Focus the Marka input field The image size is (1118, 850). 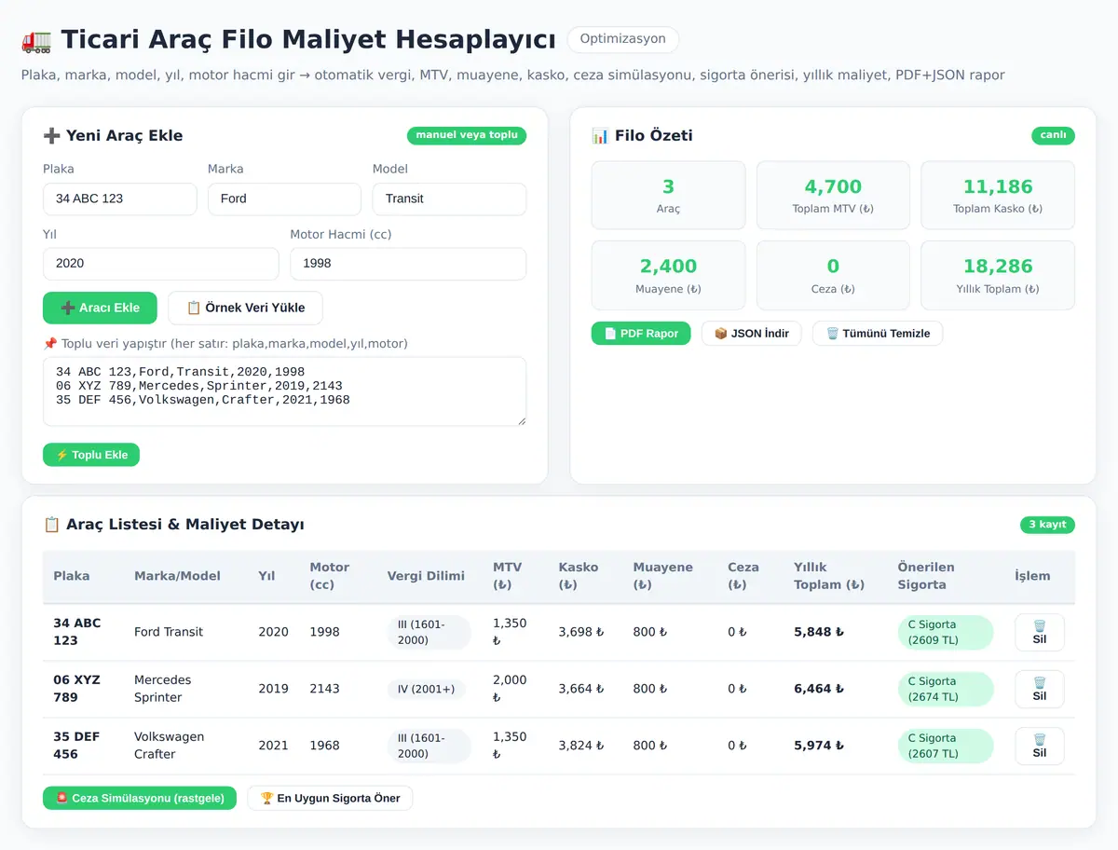pyautogui.click(x=284, y=199)
